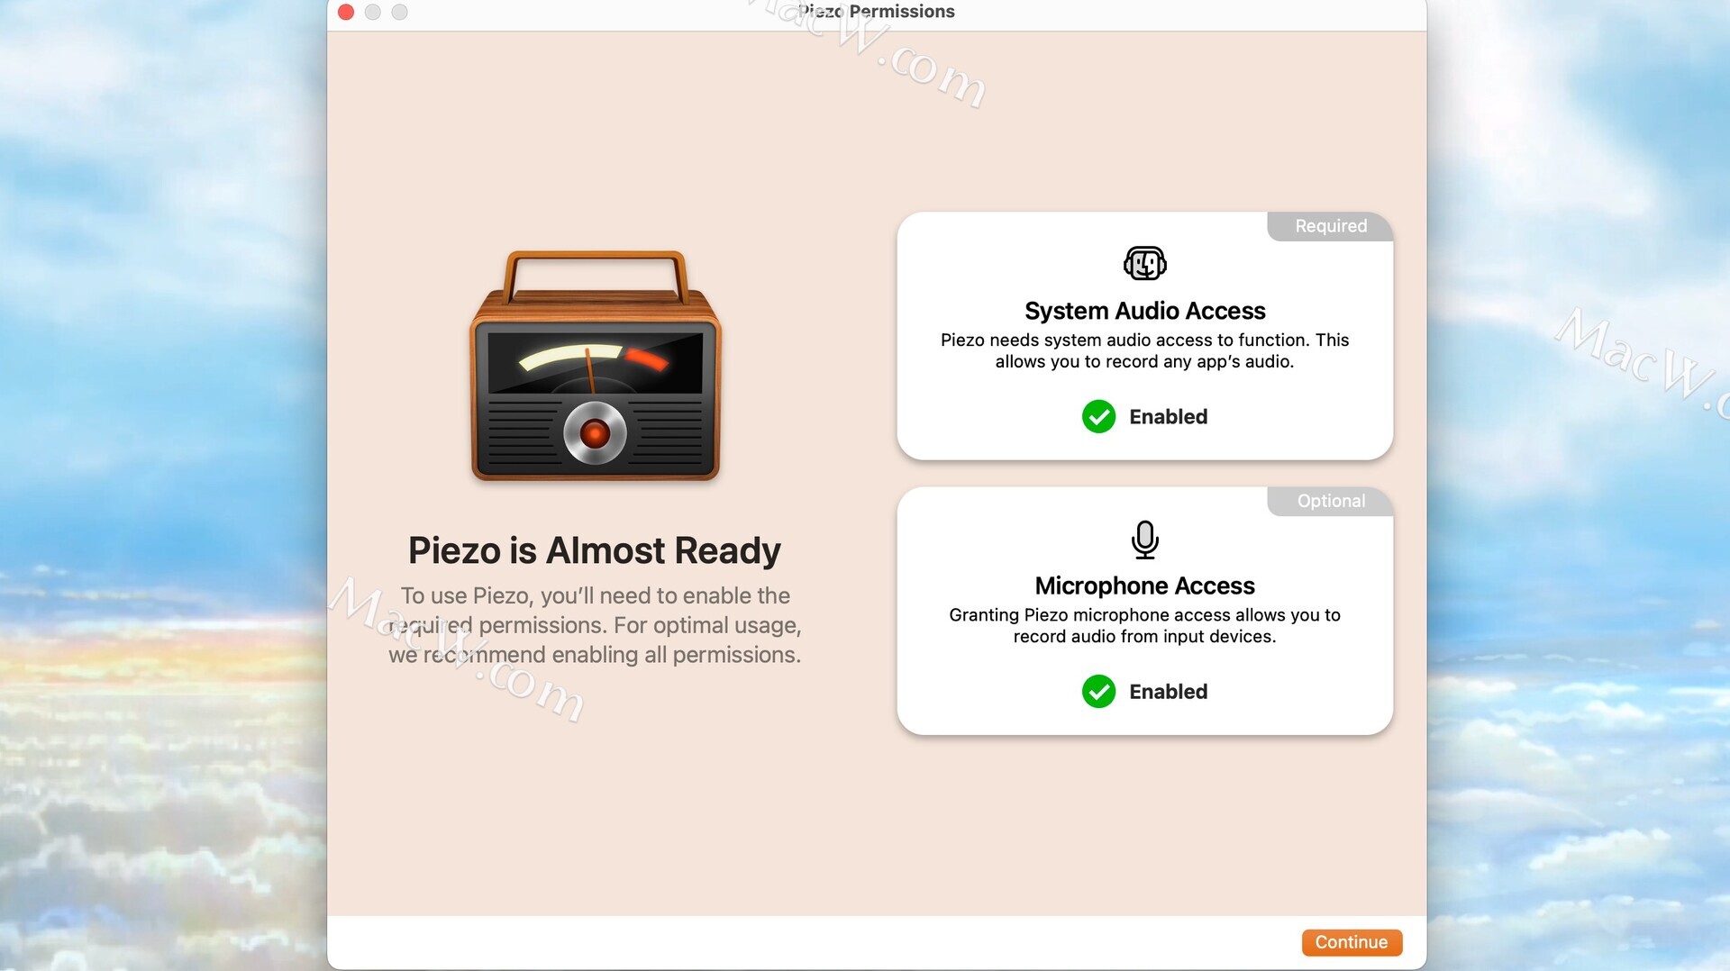Screen dimensions: 1730x971
Task: Click the Microphone Access heading
Action: [1145, 585]
